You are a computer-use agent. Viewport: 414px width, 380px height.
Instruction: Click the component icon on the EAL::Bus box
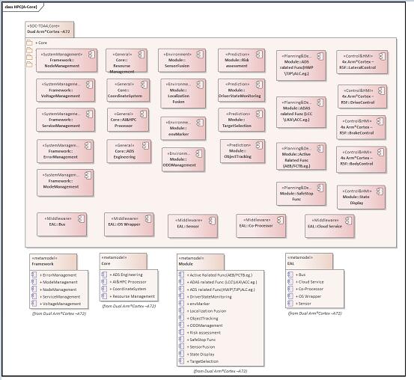pyautogui.click(x=81, y=218)
